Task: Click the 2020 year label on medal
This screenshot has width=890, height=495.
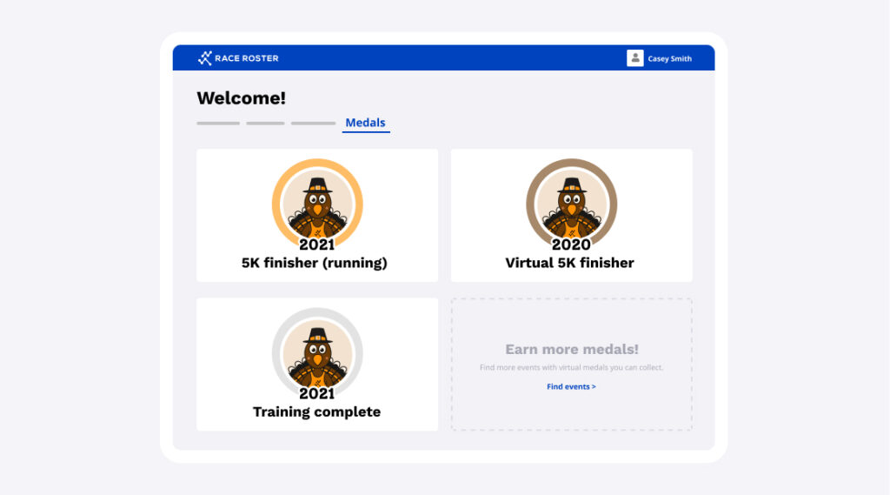Action: 571,244
